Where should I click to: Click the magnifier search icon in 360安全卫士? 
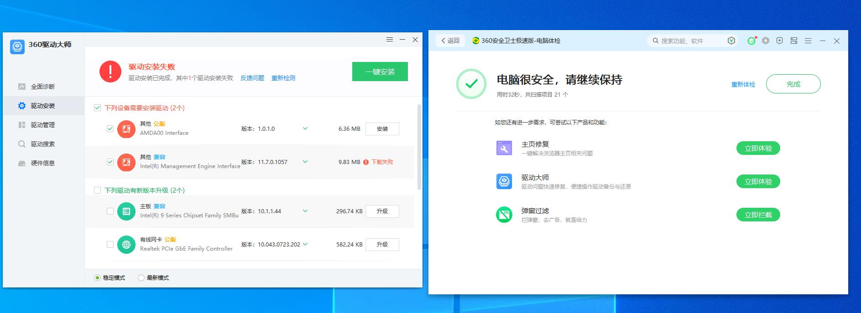click(656, 41)
